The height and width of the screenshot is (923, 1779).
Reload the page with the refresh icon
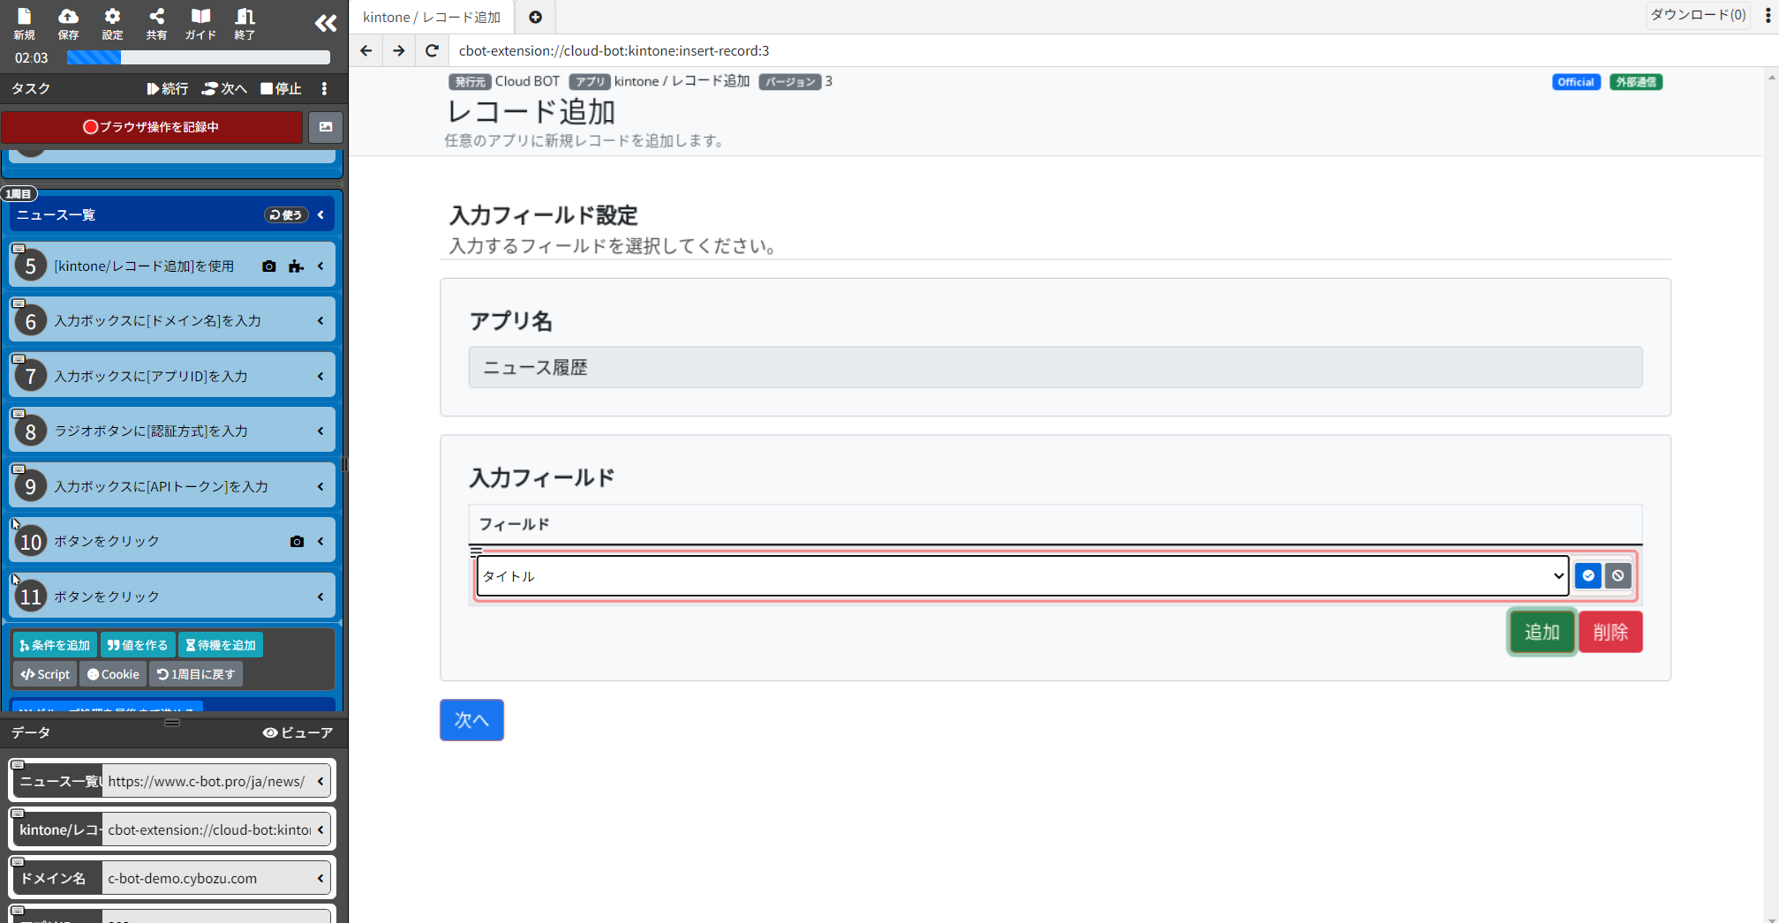pos(432,50)
